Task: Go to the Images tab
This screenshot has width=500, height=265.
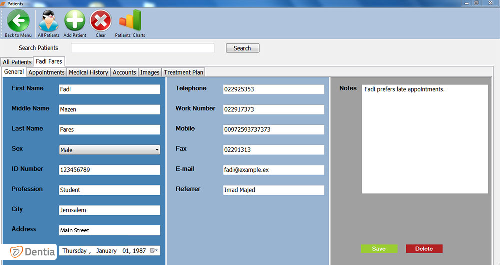Action: click(150, 72)
